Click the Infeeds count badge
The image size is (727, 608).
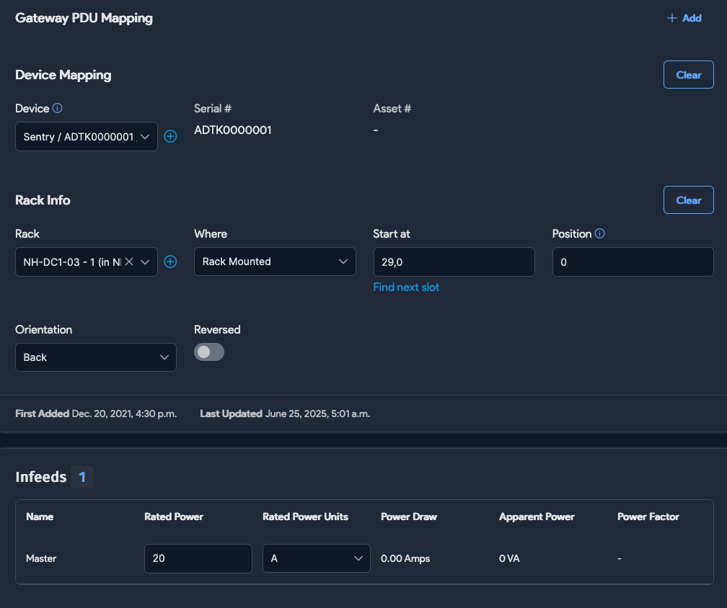click(x=81, y=476)
